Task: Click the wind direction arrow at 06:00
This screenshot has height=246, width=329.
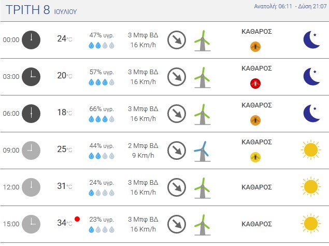Action: pos(177,114)
